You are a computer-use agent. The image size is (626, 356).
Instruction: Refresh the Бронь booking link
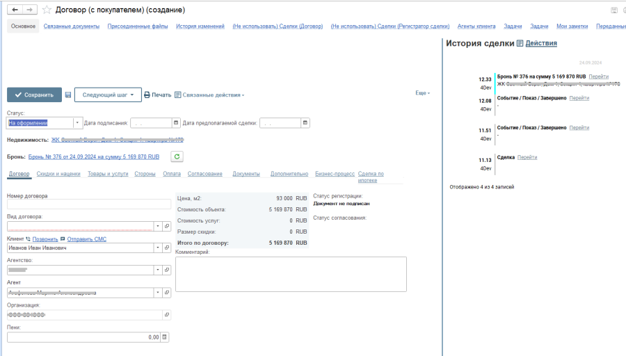[177, 157]
